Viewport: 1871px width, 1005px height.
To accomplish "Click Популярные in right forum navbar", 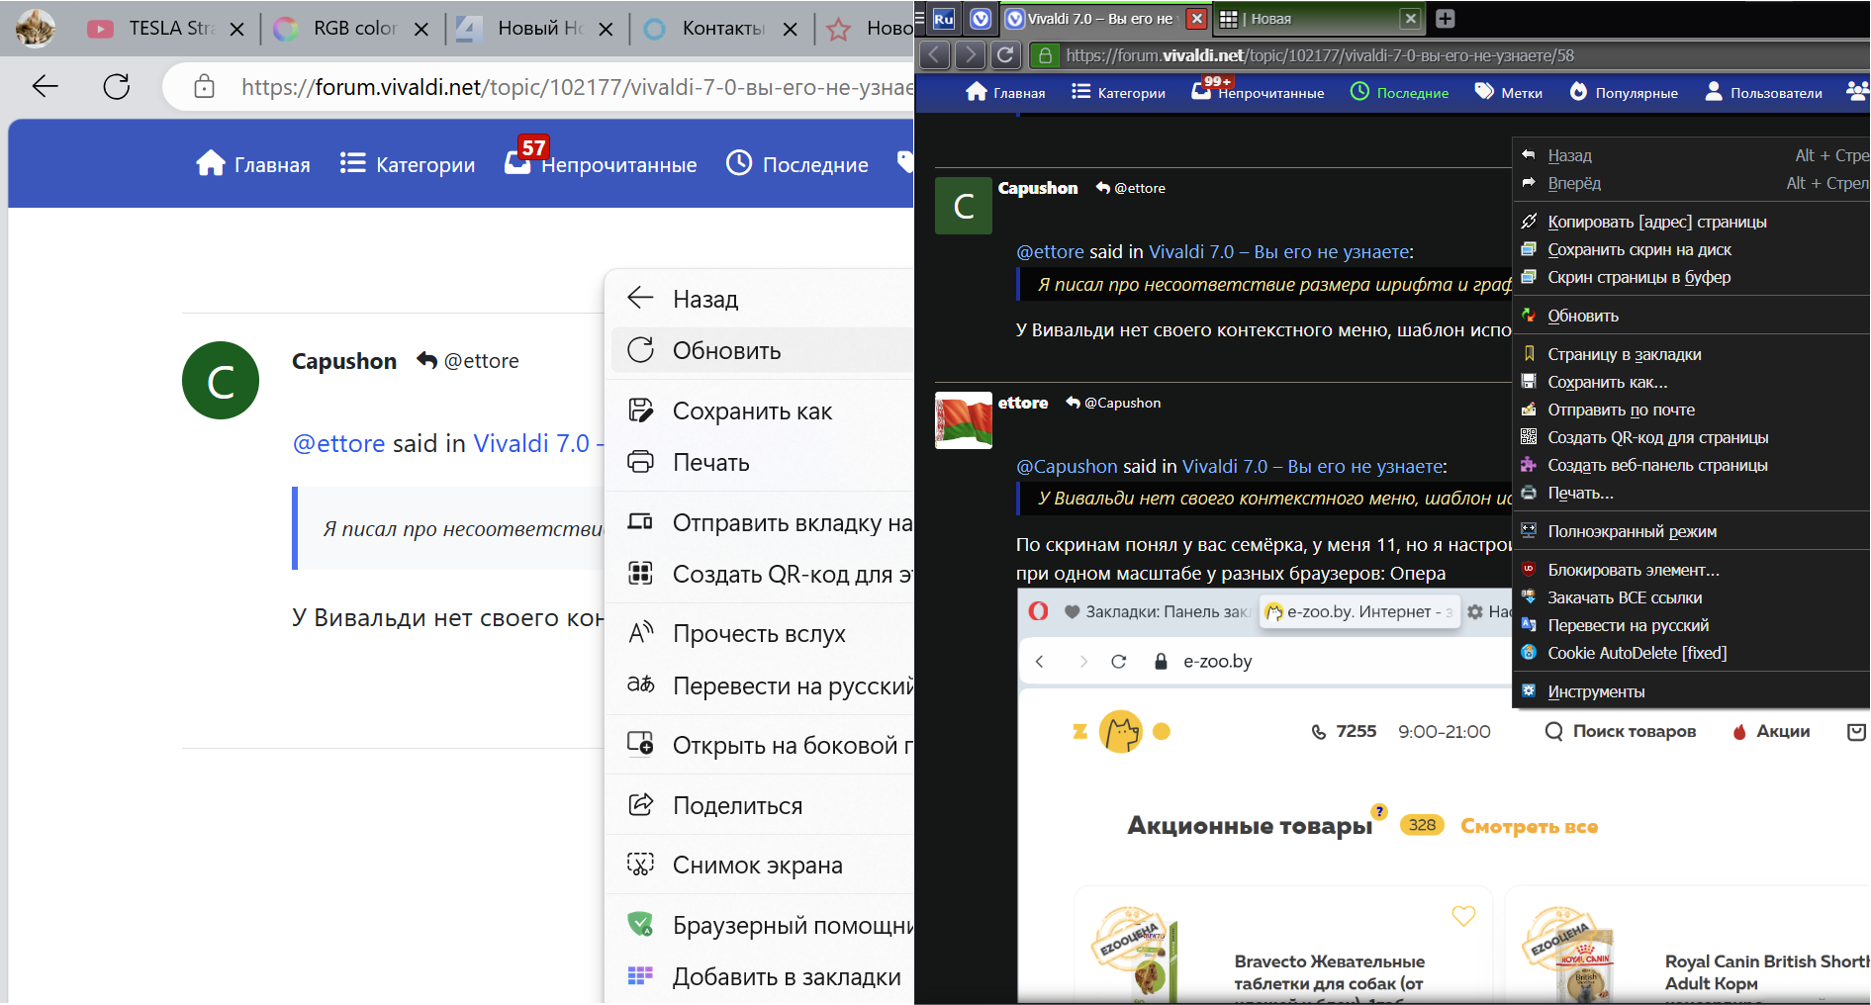I will coord(1625,92).
